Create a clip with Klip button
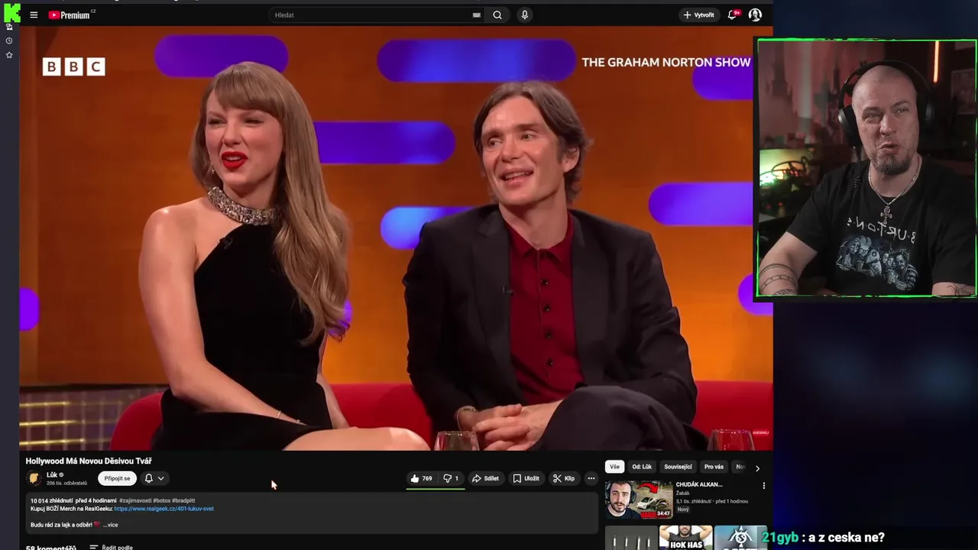978x550 pixels. pyautogui.click(x=564, y=478)
